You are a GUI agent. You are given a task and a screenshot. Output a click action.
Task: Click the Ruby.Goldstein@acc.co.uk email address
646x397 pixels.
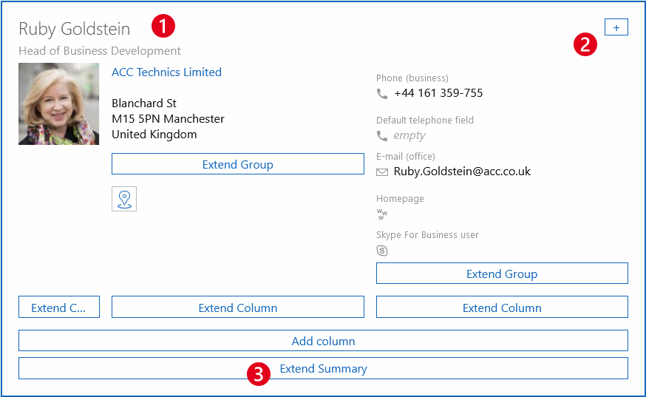(462, 172)
